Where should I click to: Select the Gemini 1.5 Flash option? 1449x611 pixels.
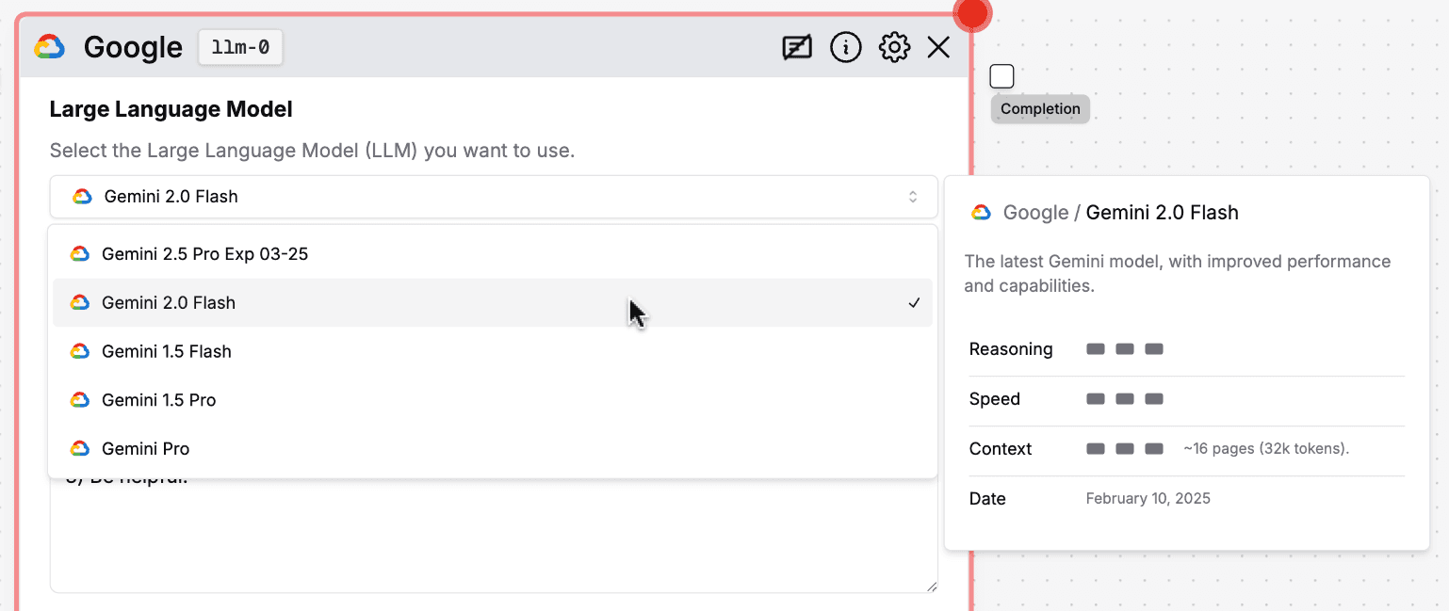pyautogui.click(x=493, y=351)
